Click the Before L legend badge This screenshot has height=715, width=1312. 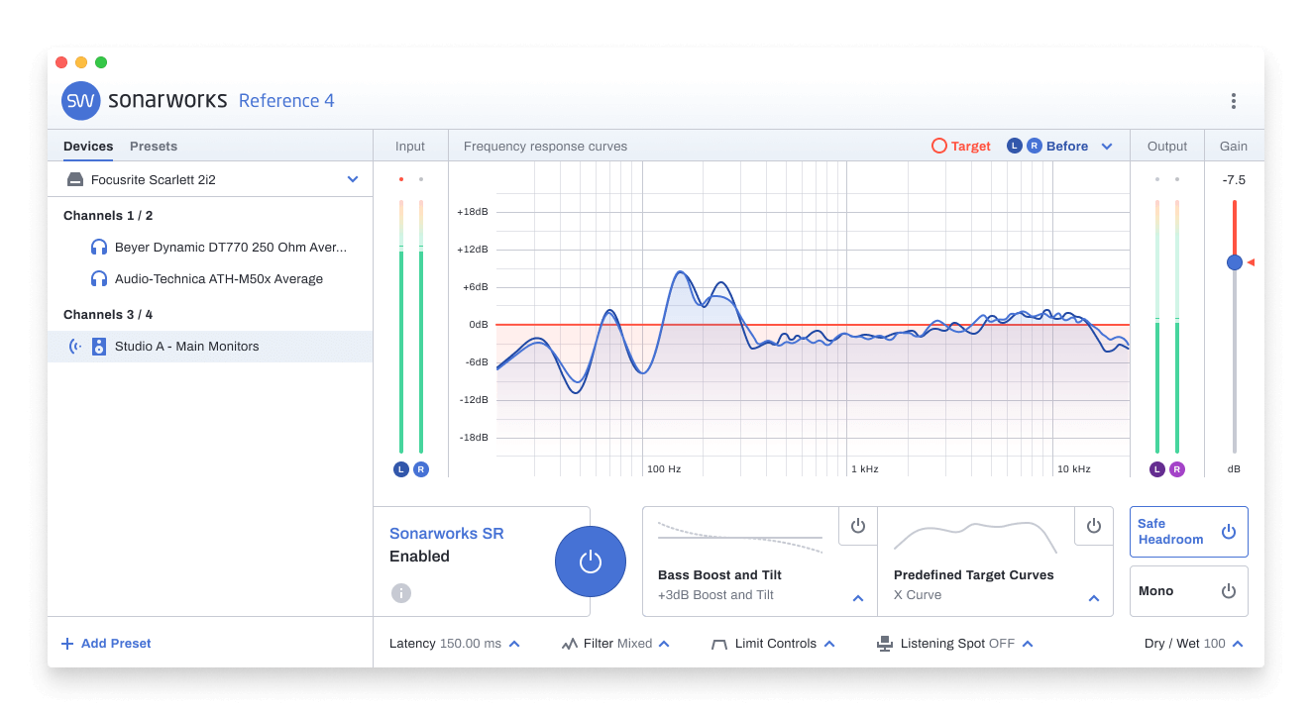(x=1015, y=146)
